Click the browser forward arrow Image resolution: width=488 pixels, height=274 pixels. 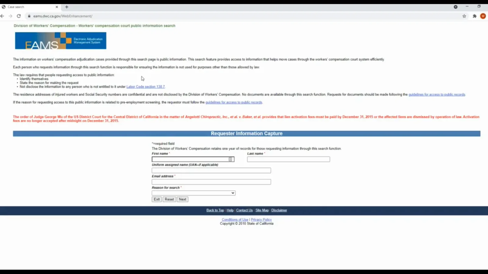(10, 16)
